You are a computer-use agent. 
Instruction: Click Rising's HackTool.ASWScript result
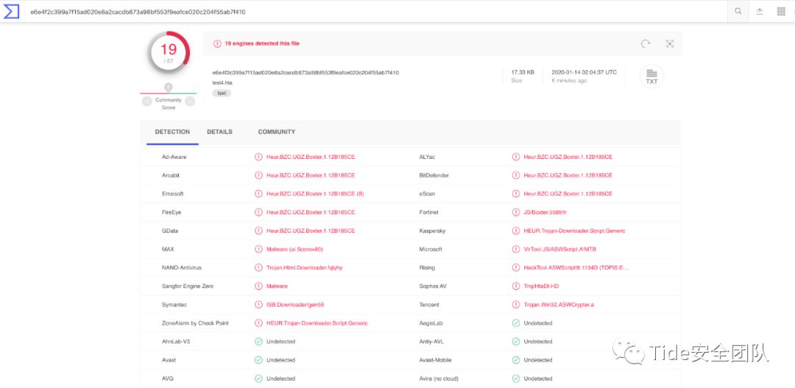(576, 268)
